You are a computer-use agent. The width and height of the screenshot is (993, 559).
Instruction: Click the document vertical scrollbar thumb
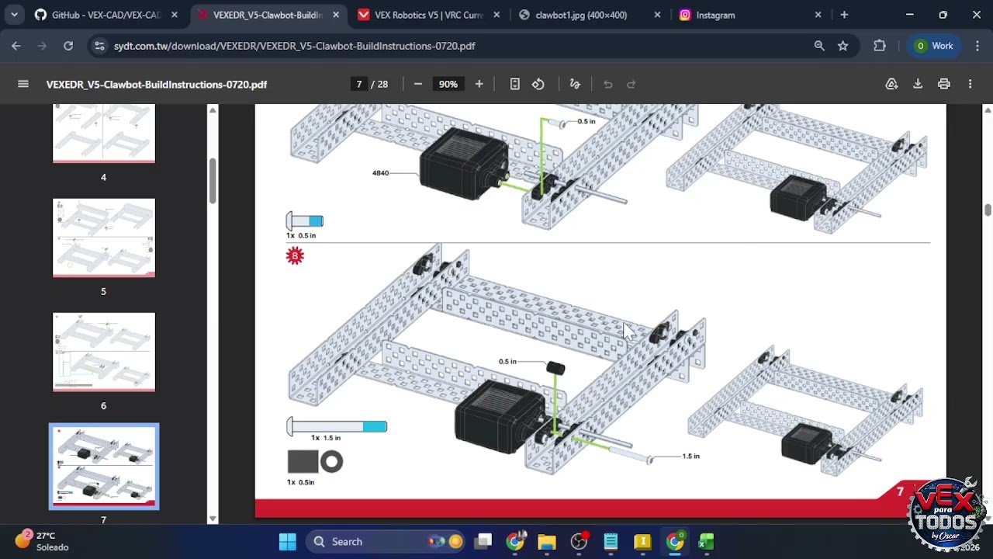tap(988, 210)
